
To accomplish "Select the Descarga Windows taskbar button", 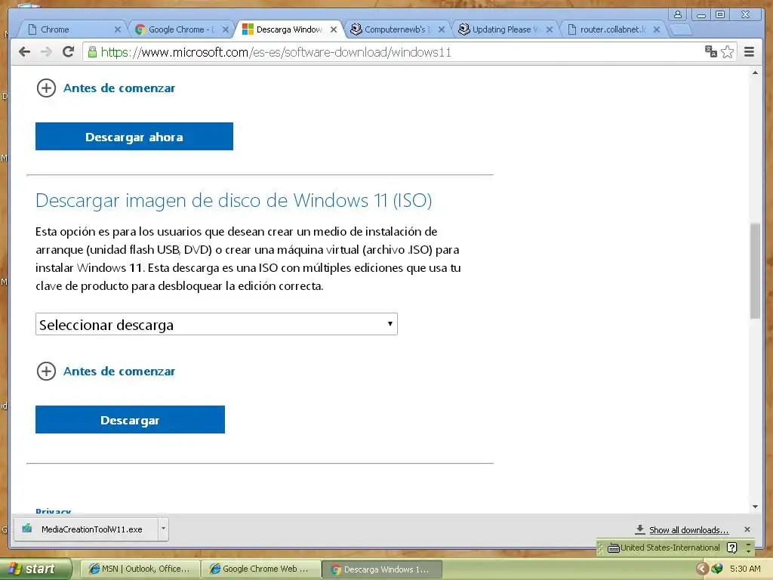I will click(x=381, y=569).
